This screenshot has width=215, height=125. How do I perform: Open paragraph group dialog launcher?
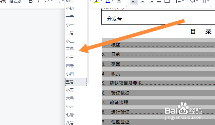coord(209,6)
